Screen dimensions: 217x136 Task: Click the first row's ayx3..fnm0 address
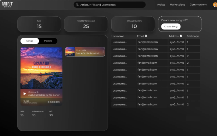pos(177,42)
